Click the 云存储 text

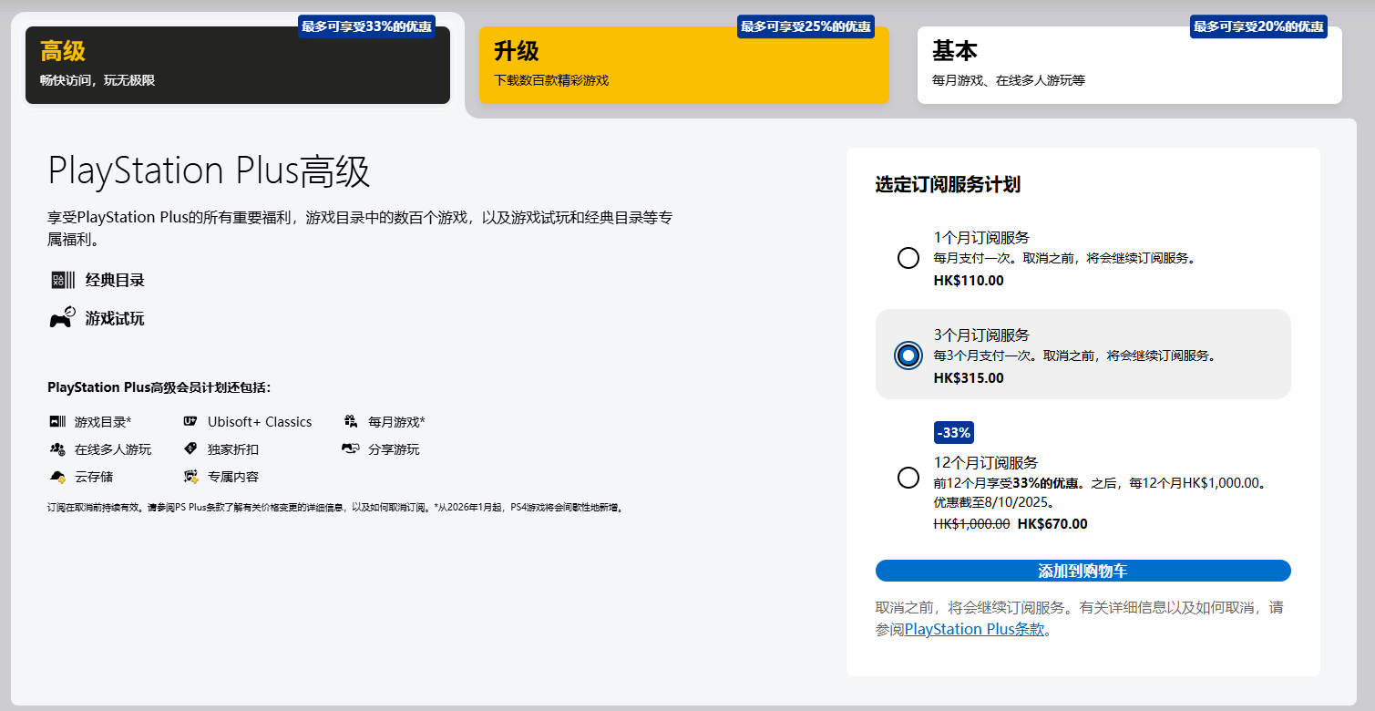click(94, 477)
